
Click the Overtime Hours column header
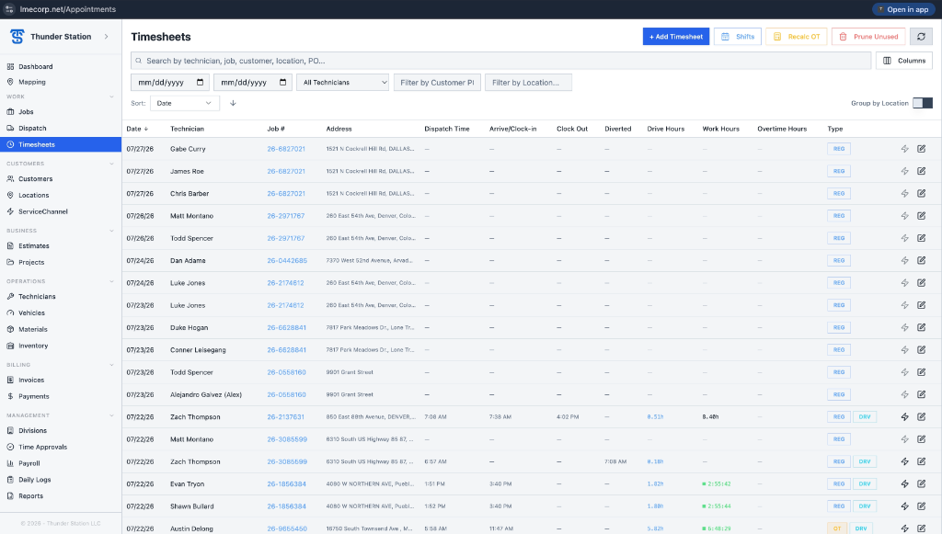tap(782, 129)
